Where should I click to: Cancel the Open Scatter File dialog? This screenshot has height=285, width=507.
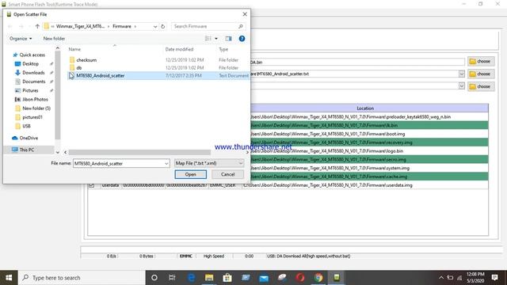coord(227,174)
